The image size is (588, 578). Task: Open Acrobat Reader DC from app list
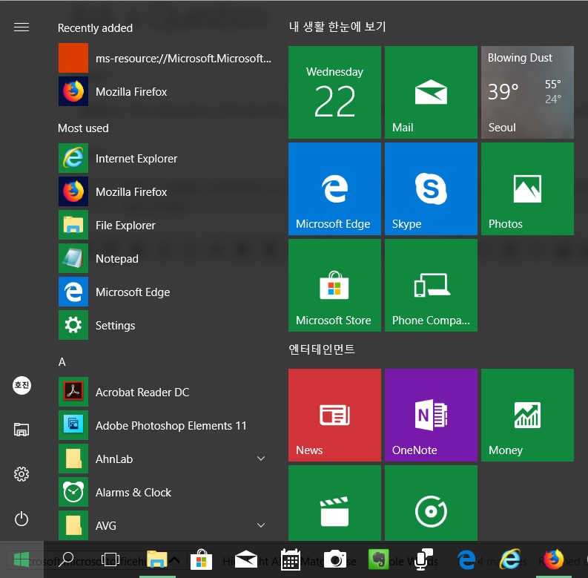click(x=142, y=393)
